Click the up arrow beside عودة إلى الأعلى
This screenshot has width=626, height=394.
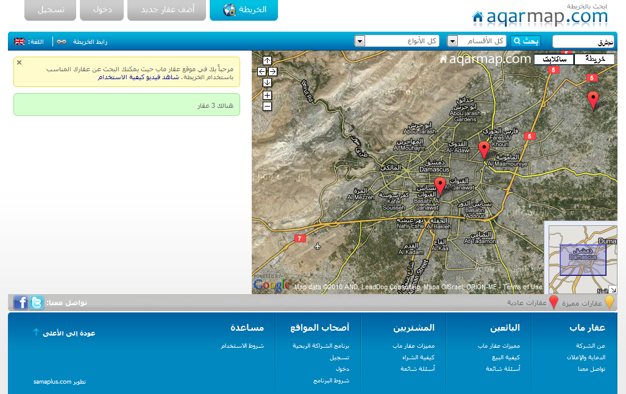[x=36, y=332]
